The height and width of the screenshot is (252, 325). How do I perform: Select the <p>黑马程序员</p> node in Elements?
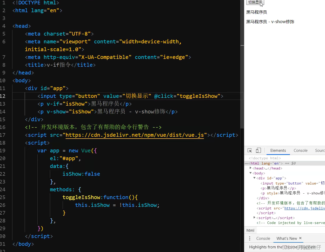click(278, 188)
